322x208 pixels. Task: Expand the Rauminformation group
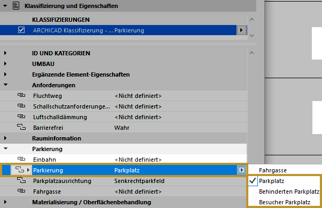[x=5, y=138]
